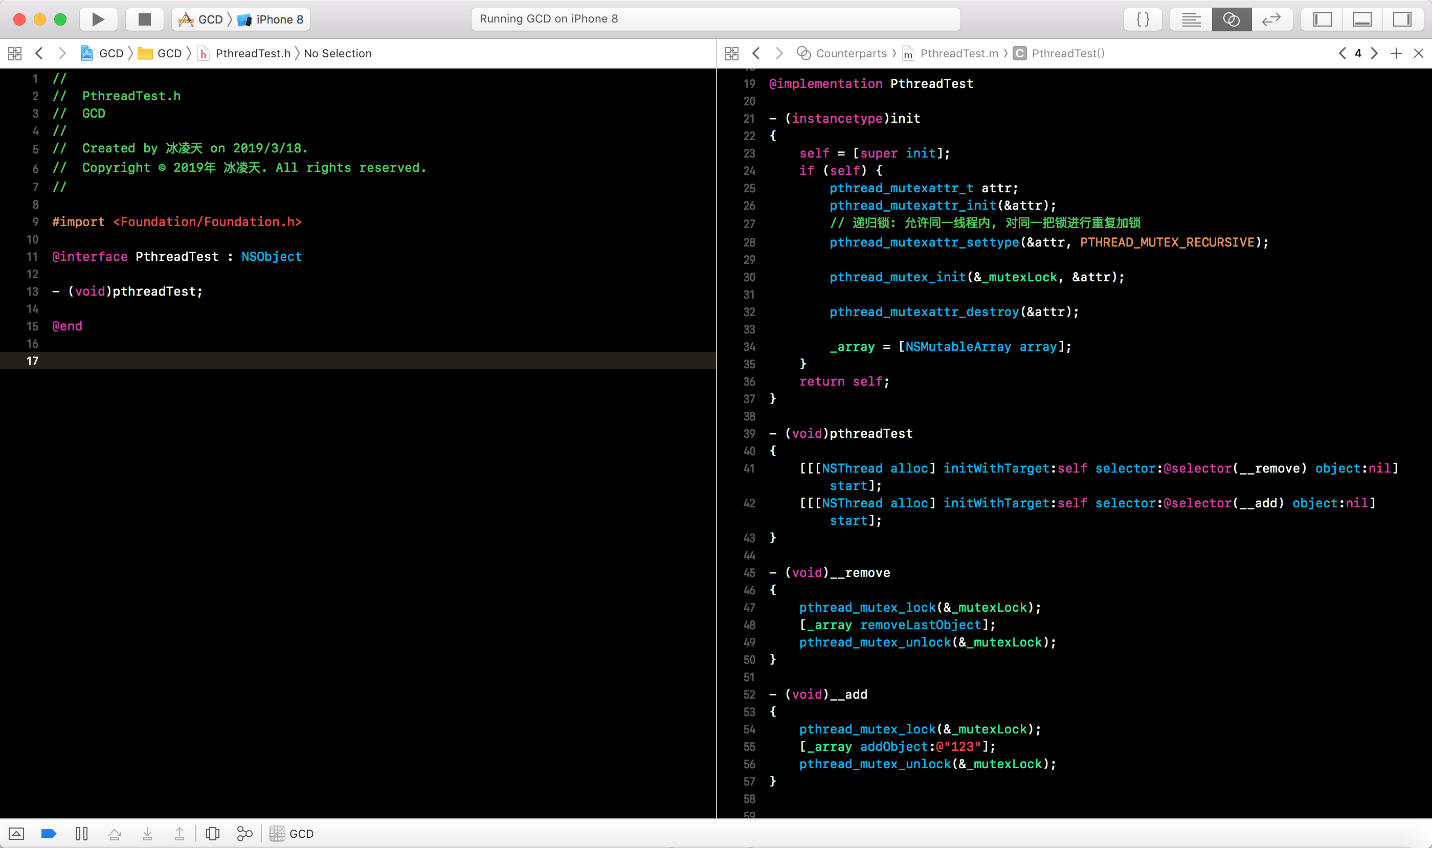The height and width of the screenshot is (848, 1432).
Task: Go back in left editor history
Action: tap(39, 53)
